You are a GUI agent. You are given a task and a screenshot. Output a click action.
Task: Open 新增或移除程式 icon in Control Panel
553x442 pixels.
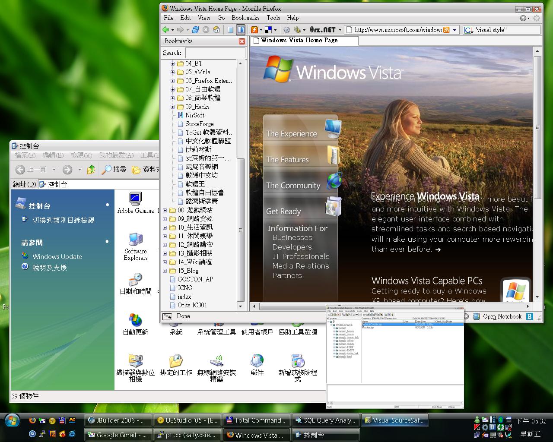[x=298, y=368]
